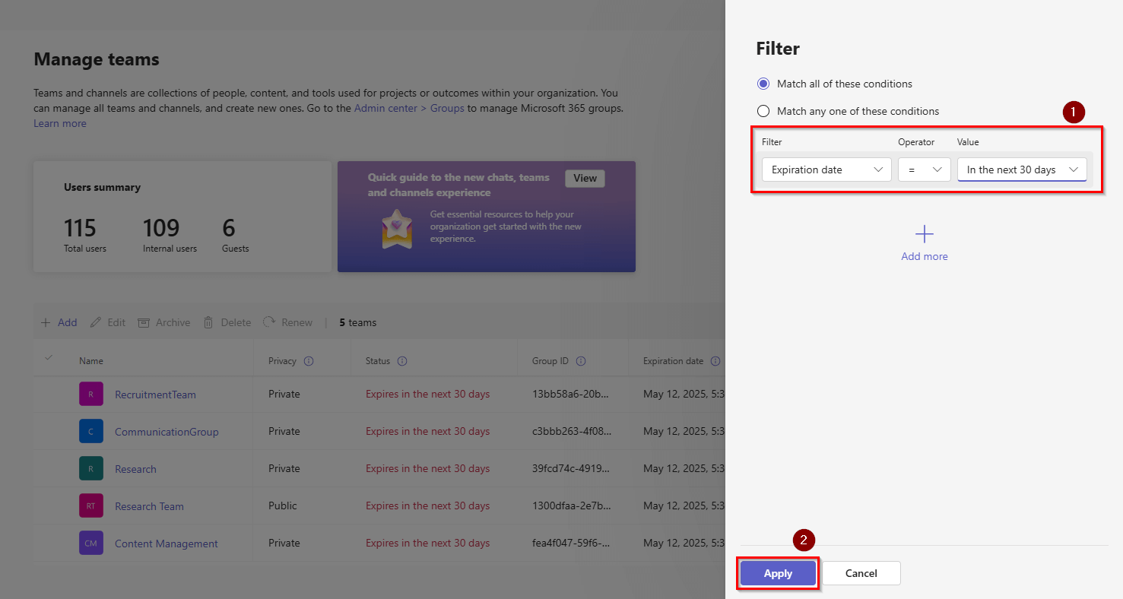The width and height of the screenshot is (1123, 599).
Task: Click the Content Management CM avatar icon
Action: click(90, 544)
